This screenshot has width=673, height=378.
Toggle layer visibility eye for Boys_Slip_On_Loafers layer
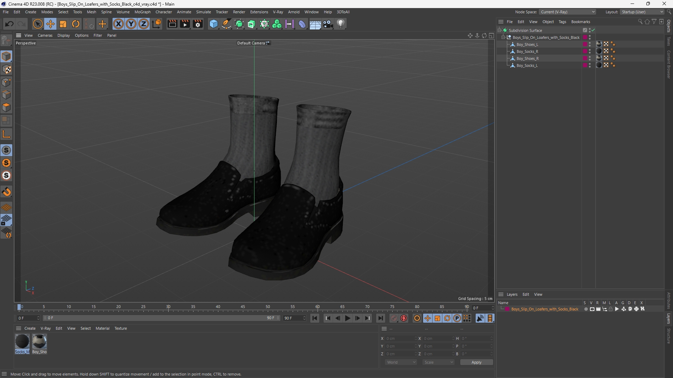click(x=592, y=309)
